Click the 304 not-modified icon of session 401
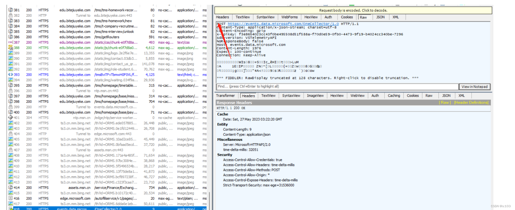 (x=11, y=118)
